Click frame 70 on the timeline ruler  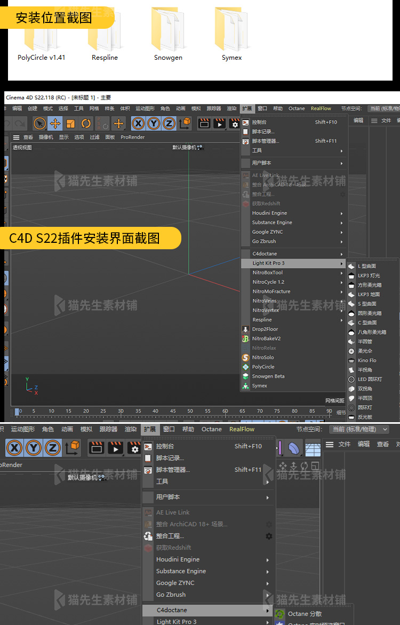point(260,411)
